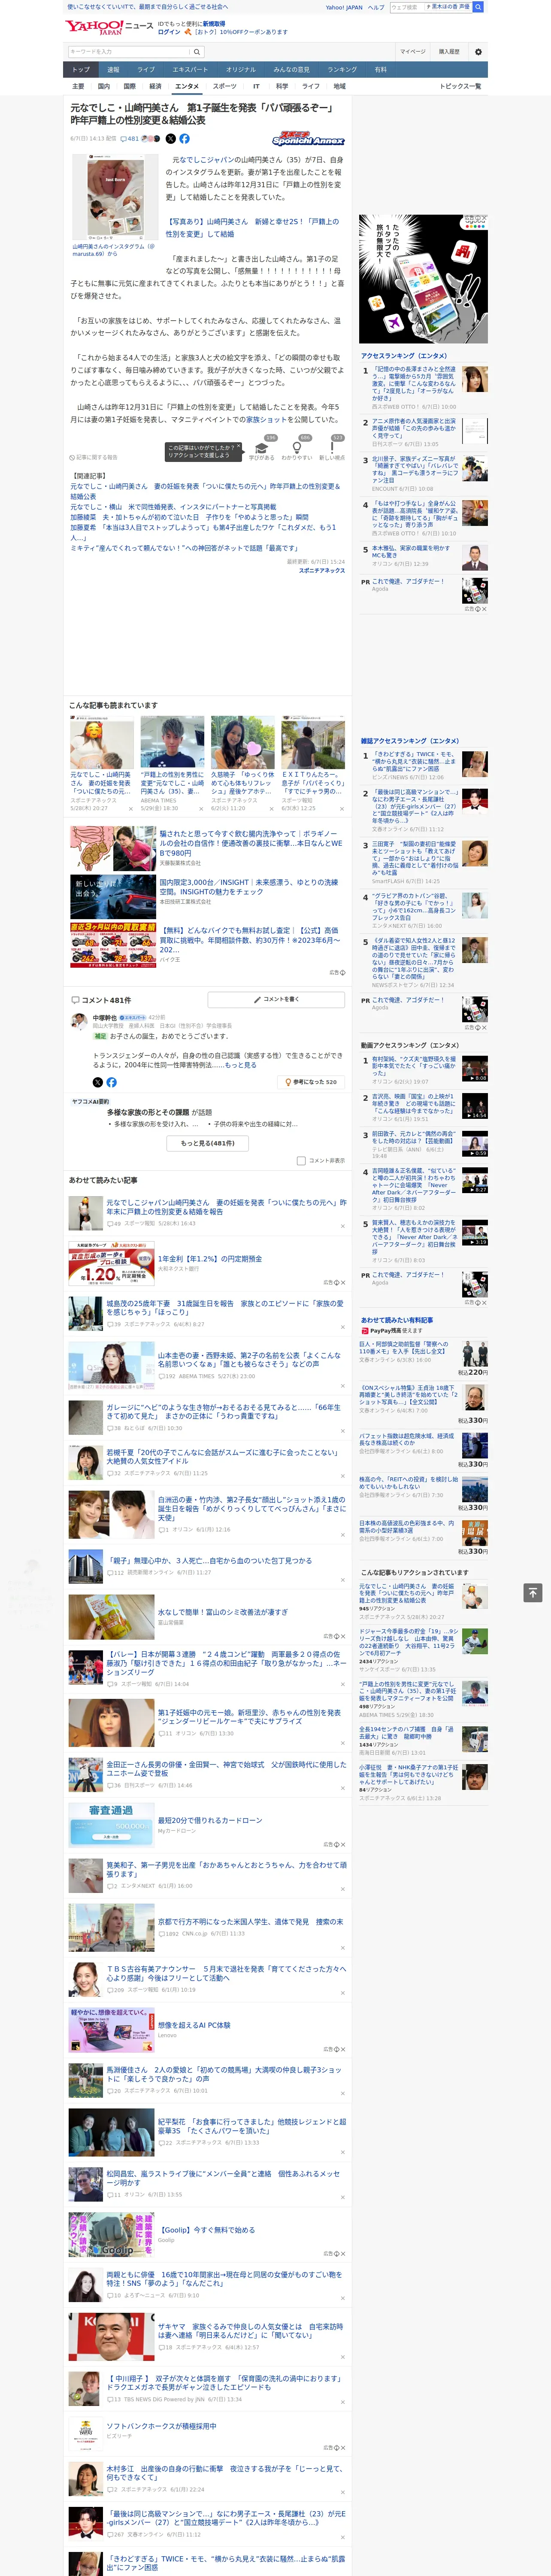The width and height of the screenshot is (551, 2576).
Task: Open settings via the gear icon
Action: [478, 51]
